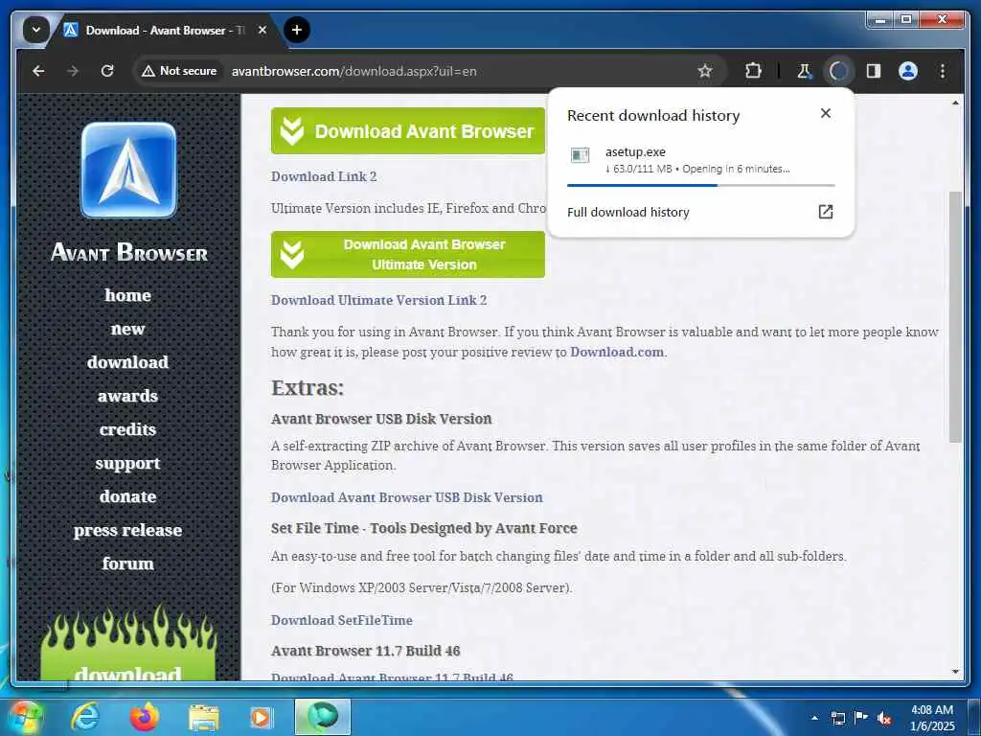Click the vertical scrollbar thumb

point(955,316)
